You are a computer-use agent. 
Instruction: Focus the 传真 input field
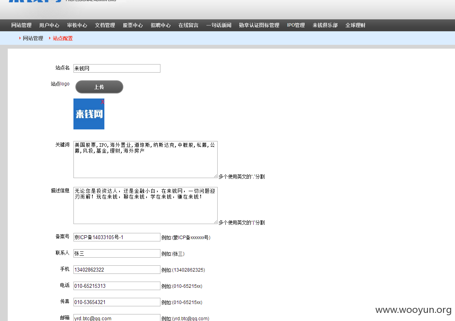117,302
